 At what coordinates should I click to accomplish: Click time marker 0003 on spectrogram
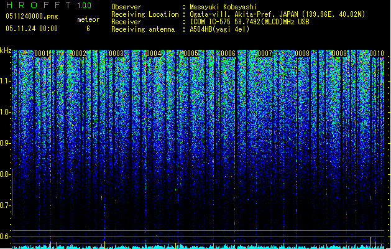point(116,54)
